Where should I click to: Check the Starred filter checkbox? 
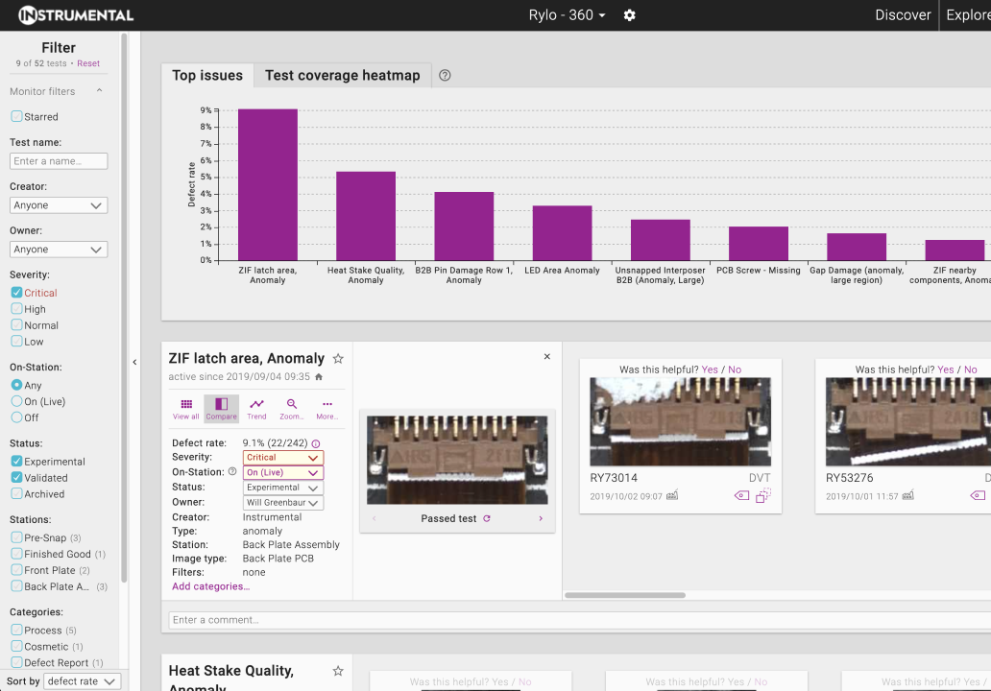click(x=16, y=116)
